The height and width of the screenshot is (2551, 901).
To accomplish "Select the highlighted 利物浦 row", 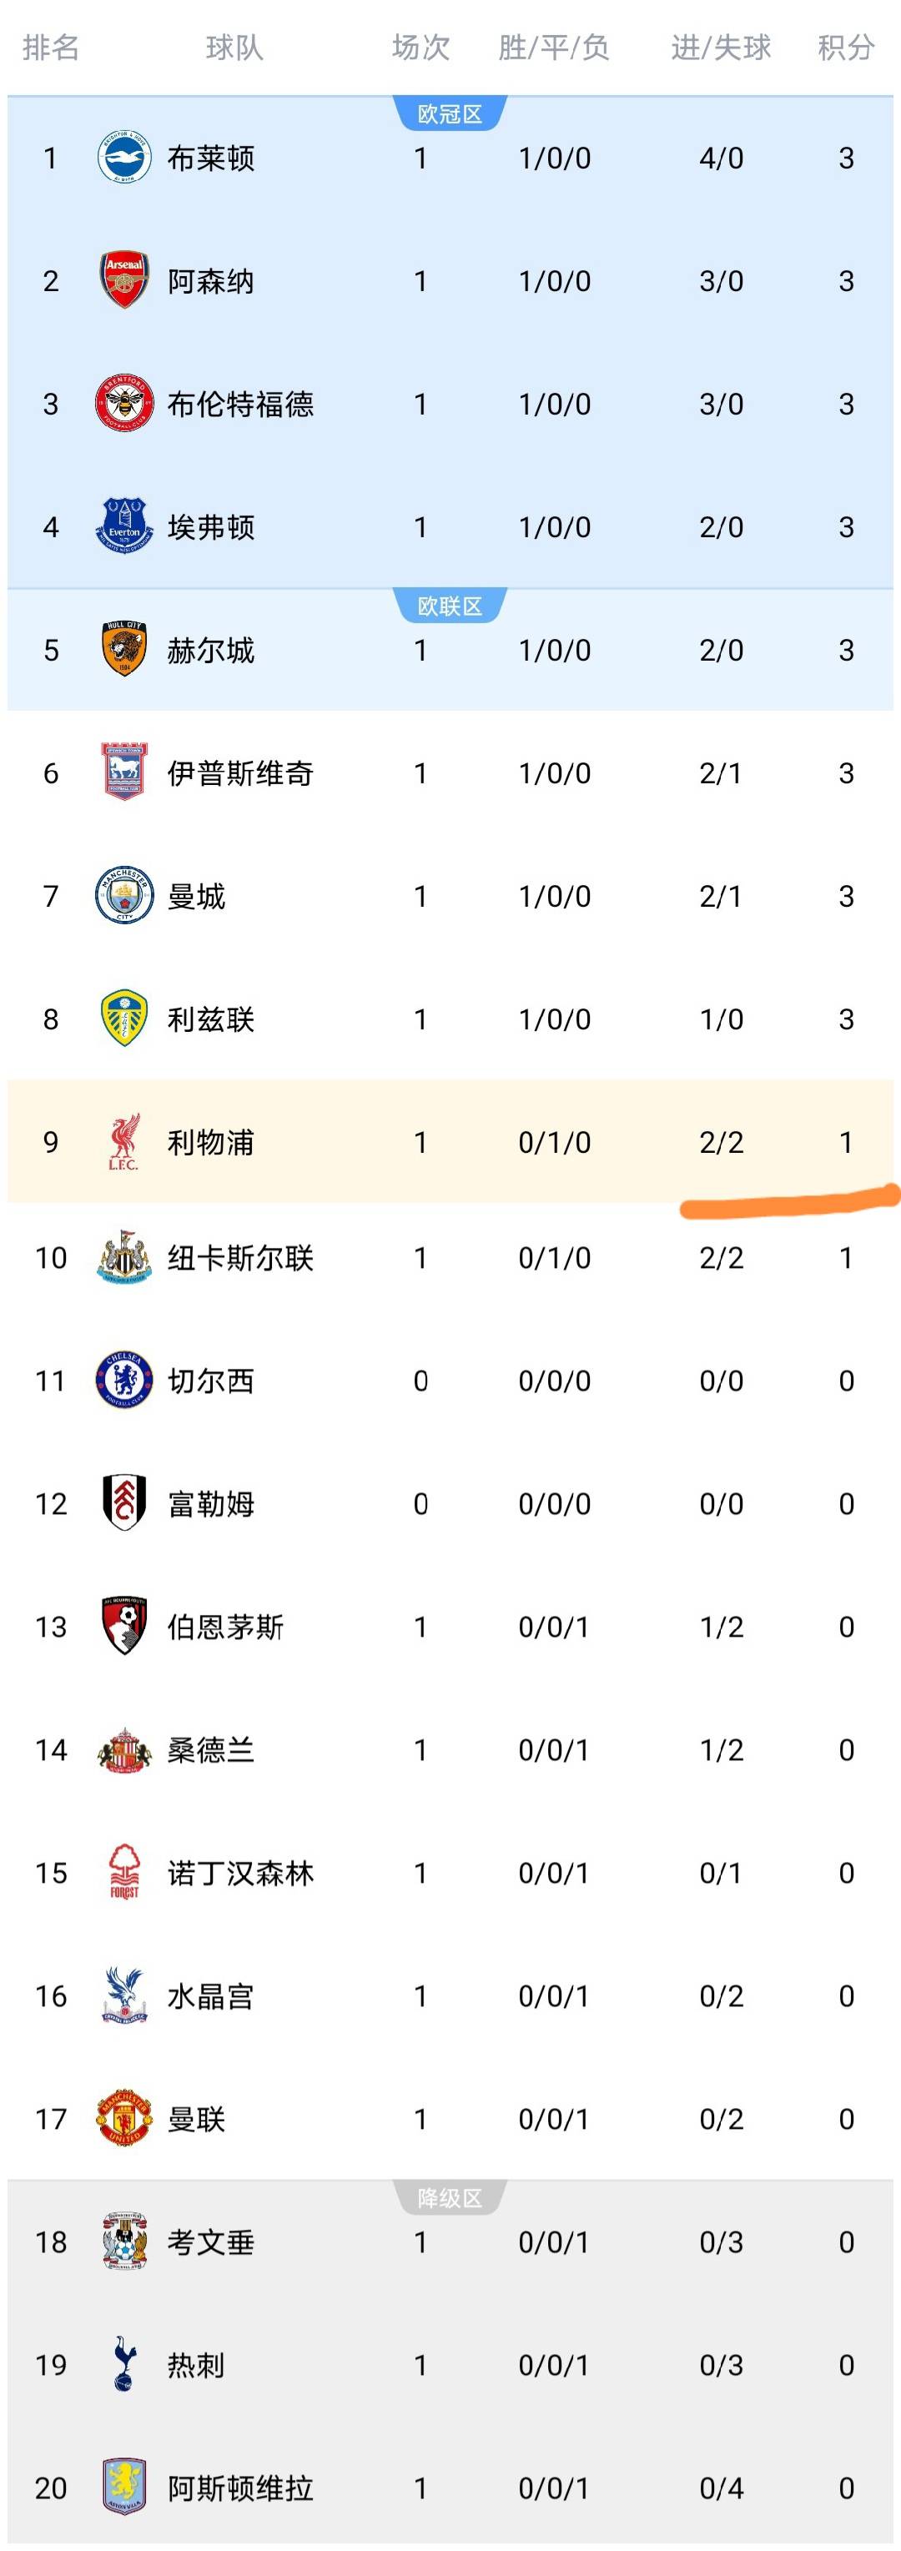I will coord(450,1141).
